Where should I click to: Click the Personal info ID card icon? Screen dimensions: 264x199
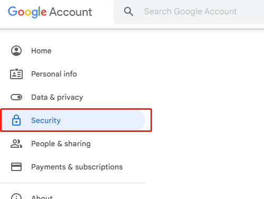(x=16, y=74)
